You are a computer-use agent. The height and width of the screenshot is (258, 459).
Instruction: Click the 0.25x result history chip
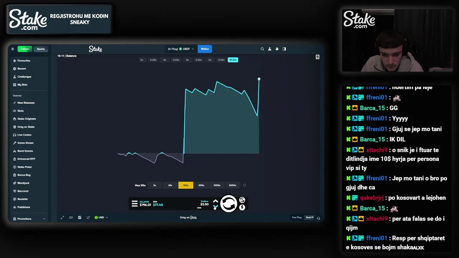coord(199,60)
